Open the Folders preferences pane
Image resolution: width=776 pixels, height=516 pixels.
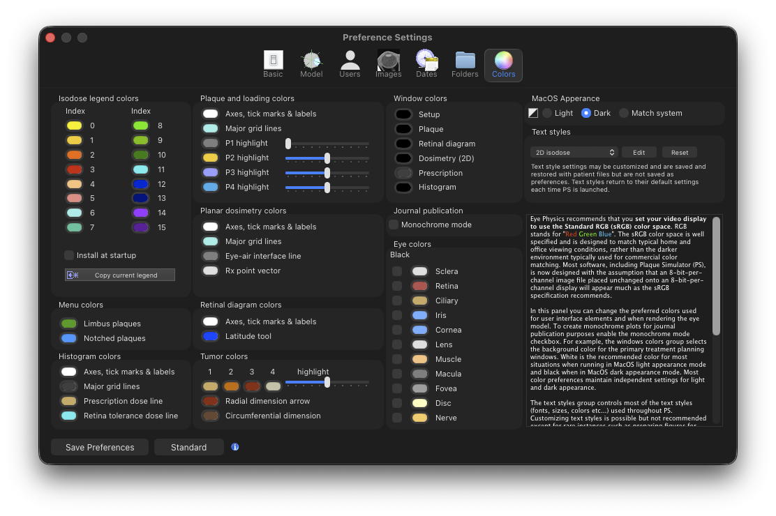click(465, 64)
